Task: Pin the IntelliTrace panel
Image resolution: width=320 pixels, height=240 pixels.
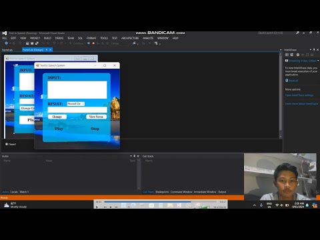Action: click(x=314, y=50)
